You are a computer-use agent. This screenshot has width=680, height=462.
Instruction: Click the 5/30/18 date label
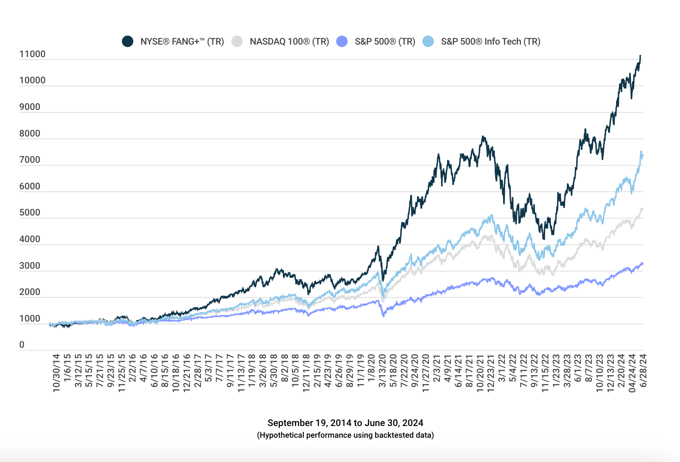click(274, 370)
